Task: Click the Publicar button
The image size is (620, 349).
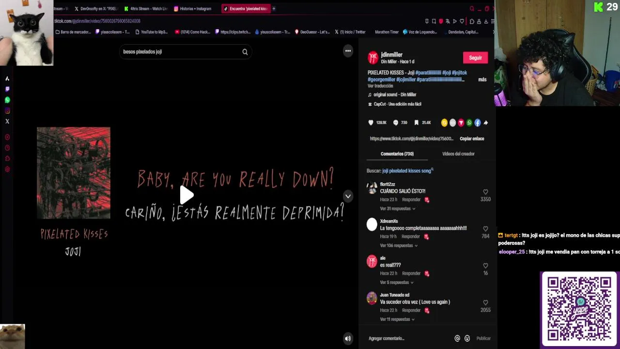Action: click(483, 338)
